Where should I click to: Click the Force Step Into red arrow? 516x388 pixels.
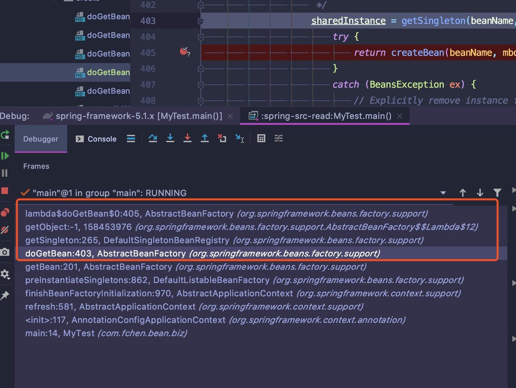point(187,138)
